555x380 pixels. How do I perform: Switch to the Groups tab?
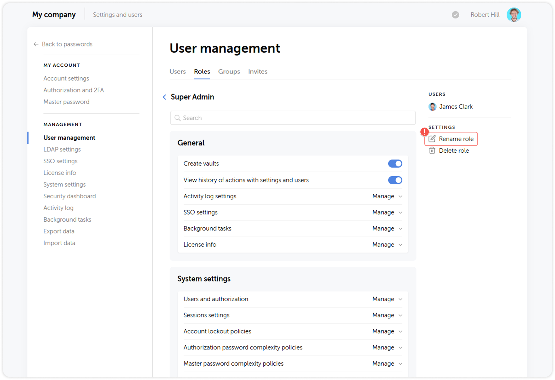point(229,72)
